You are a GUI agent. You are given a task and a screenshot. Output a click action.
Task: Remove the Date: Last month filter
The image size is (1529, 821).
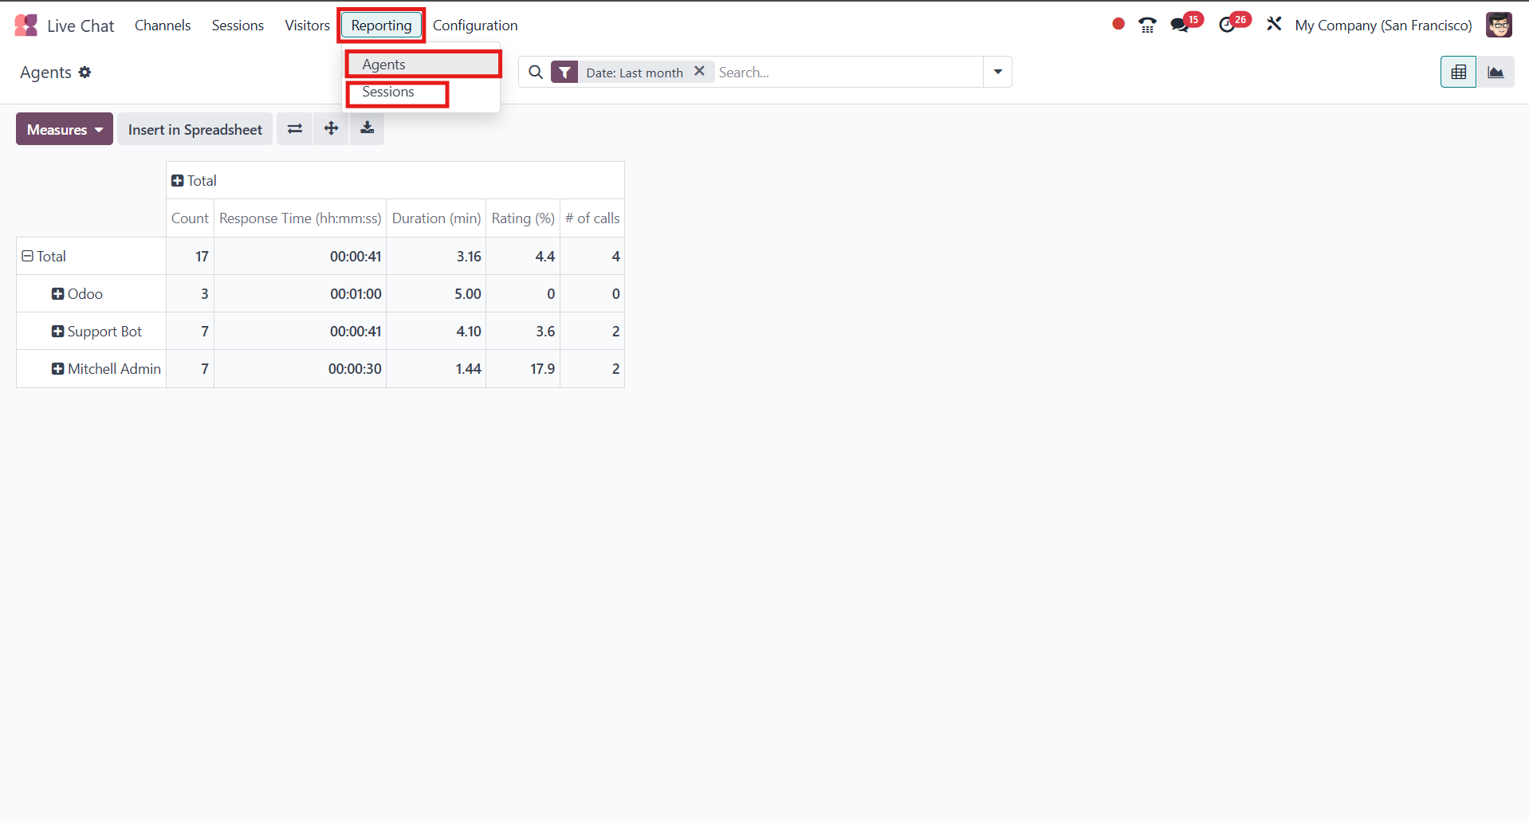699,71
